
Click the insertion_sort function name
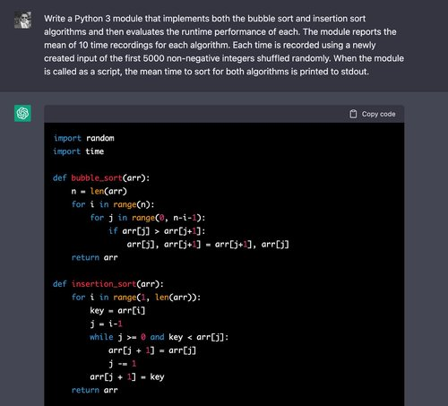click(x=104, y=284)
